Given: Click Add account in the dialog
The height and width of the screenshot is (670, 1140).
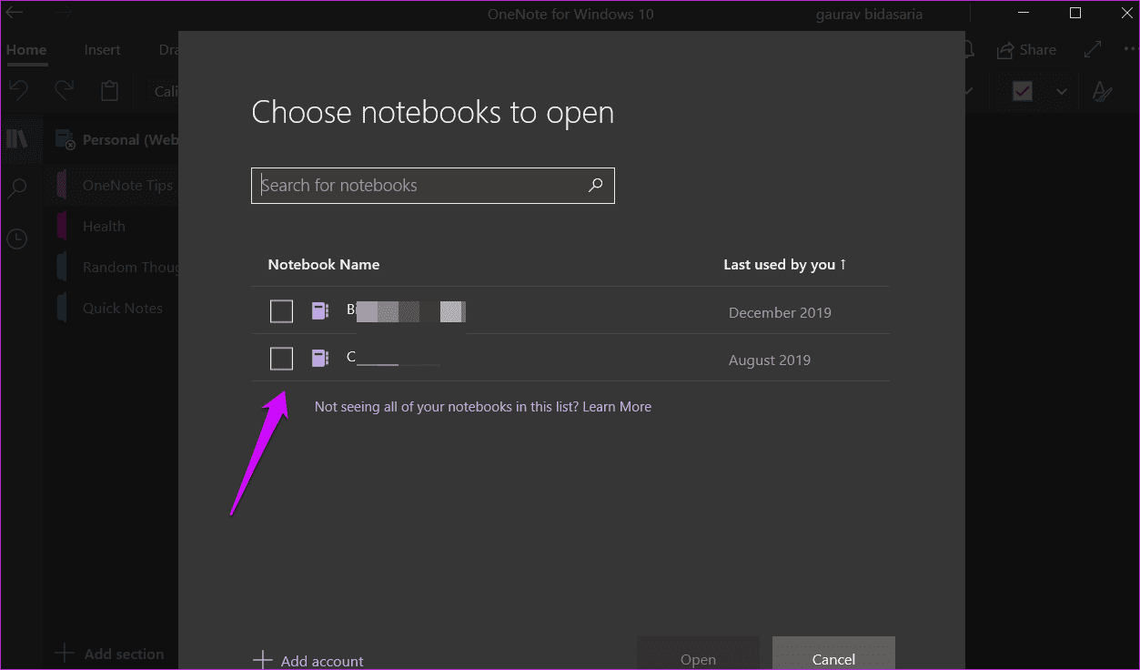Looking at the screenshot, I should (308, 661).
